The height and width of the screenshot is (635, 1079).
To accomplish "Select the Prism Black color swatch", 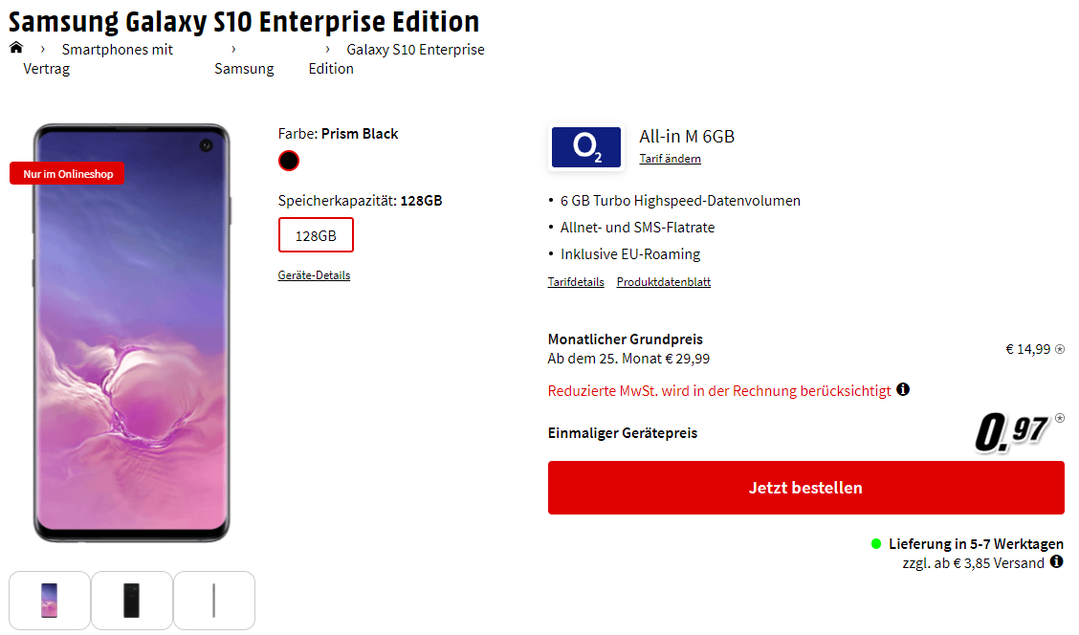I will [x=289, y=161].
